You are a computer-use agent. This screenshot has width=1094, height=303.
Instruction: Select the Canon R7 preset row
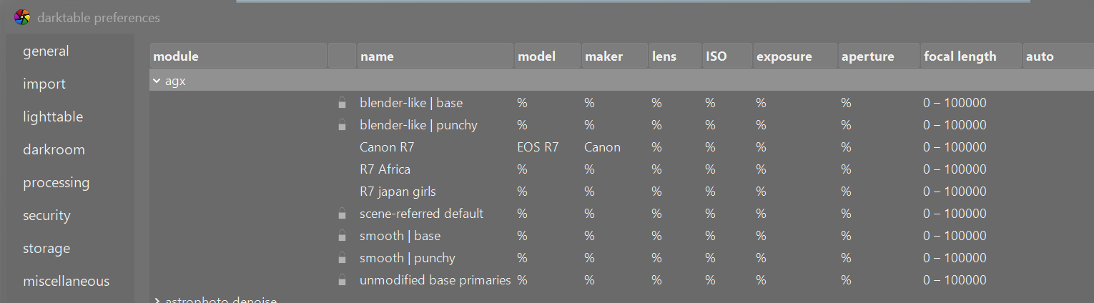tap(387, 147)
